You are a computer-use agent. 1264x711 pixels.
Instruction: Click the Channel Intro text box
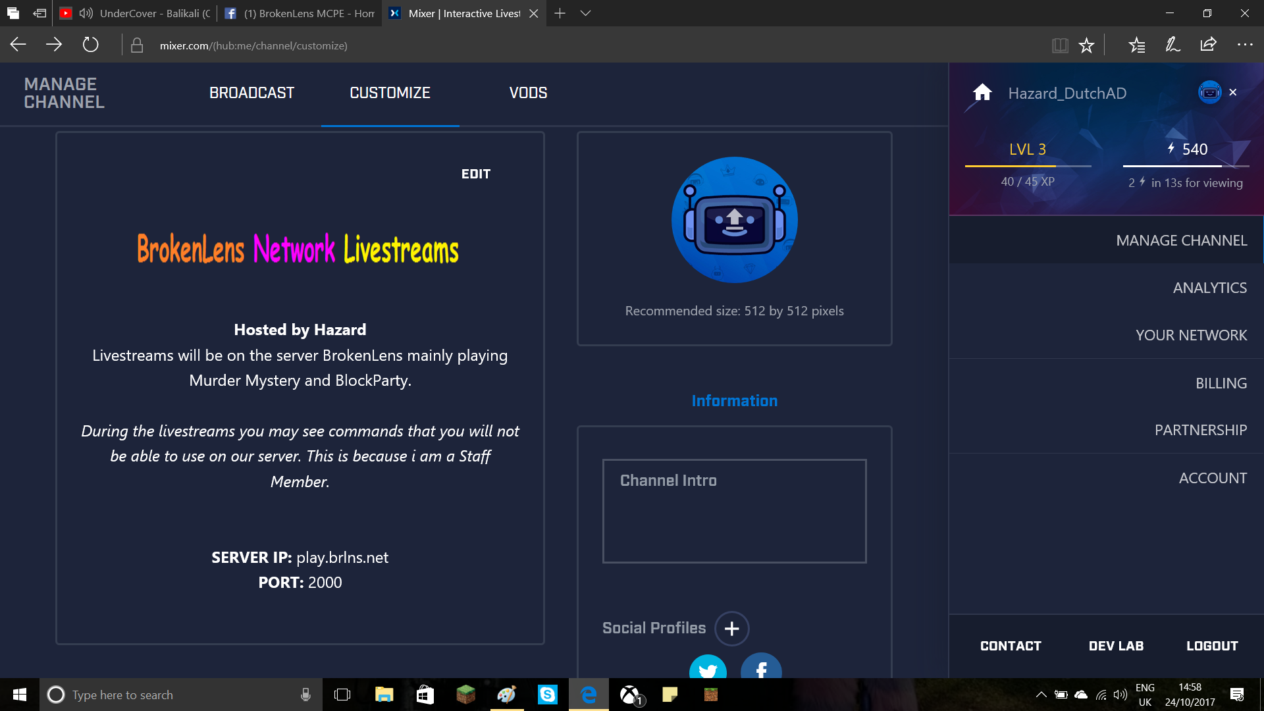pyautogui.click(x=734, y=511)
